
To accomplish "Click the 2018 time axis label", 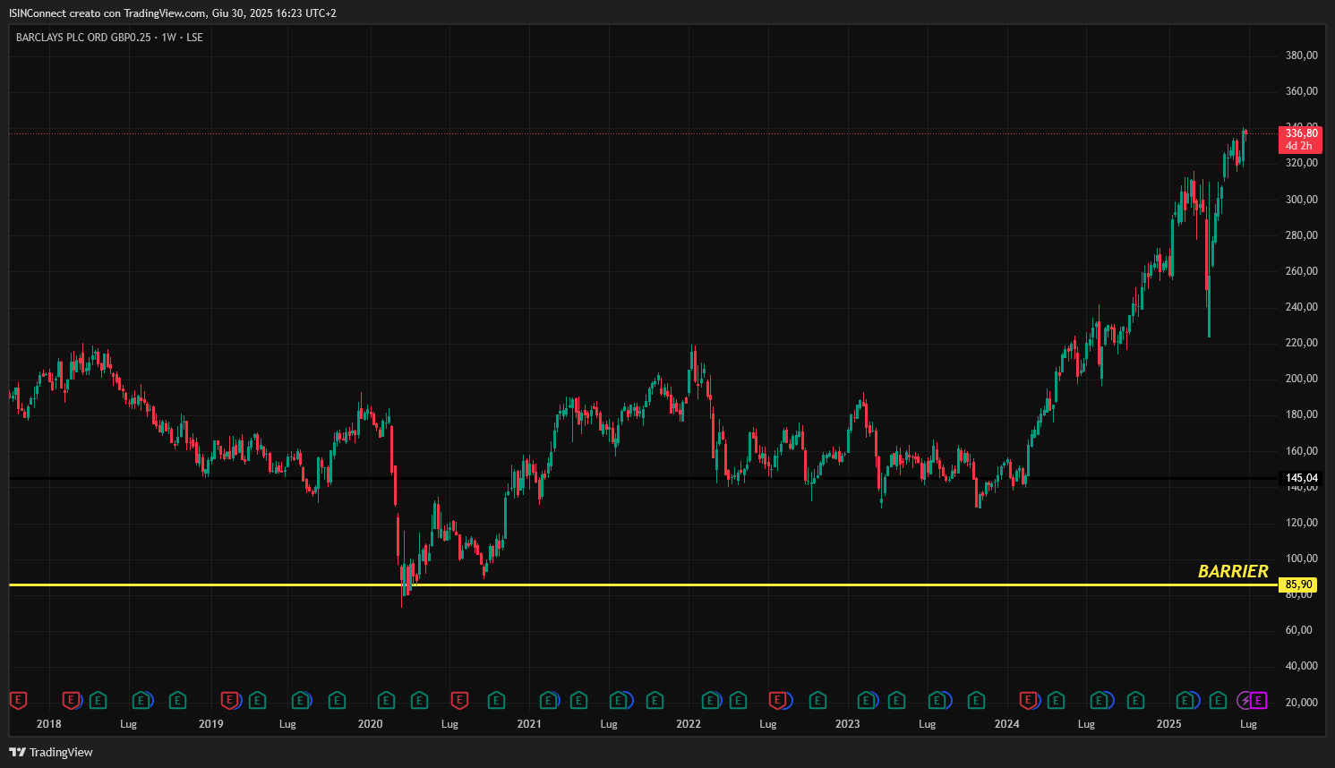I will click(x=49, y=724).
